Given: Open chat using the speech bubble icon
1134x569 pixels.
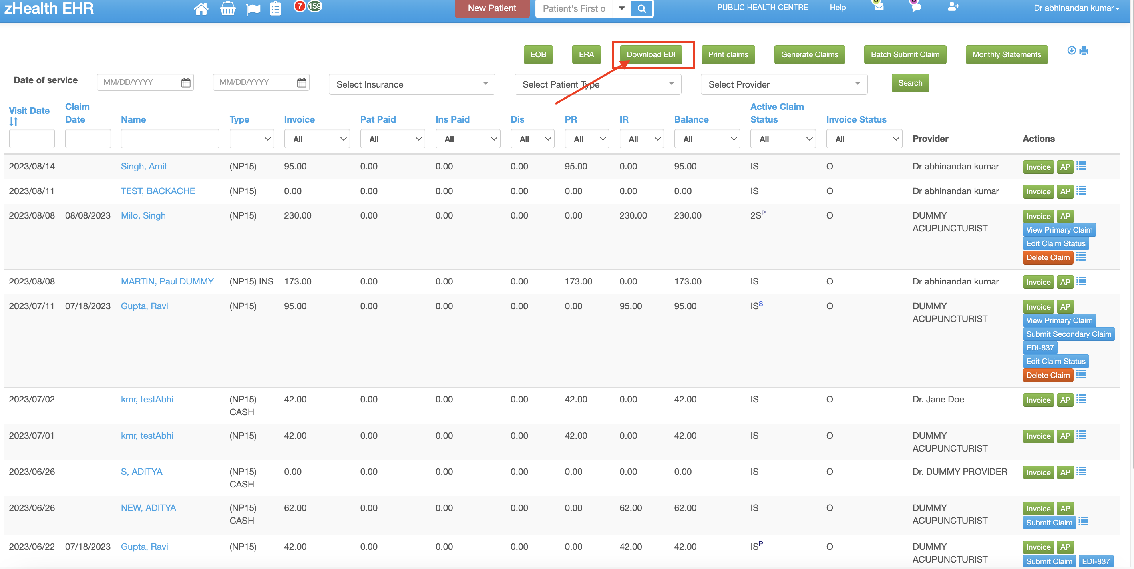Looking at the screenshot, I should [916, 7].
